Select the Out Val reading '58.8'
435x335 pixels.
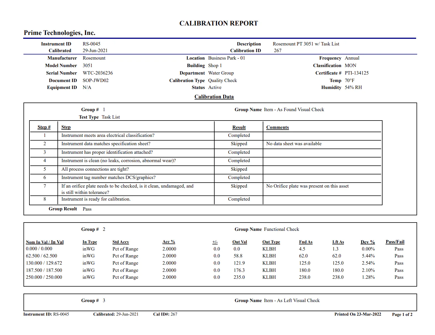pos(238,256)
